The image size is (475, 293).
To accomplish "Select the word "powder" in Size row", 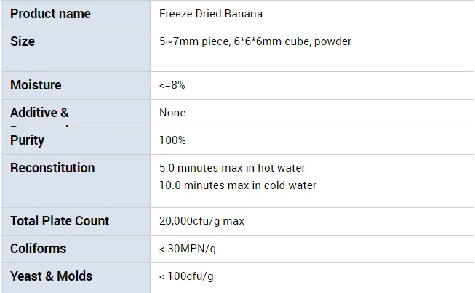I will pyautogui.click(x=334, y=41).
